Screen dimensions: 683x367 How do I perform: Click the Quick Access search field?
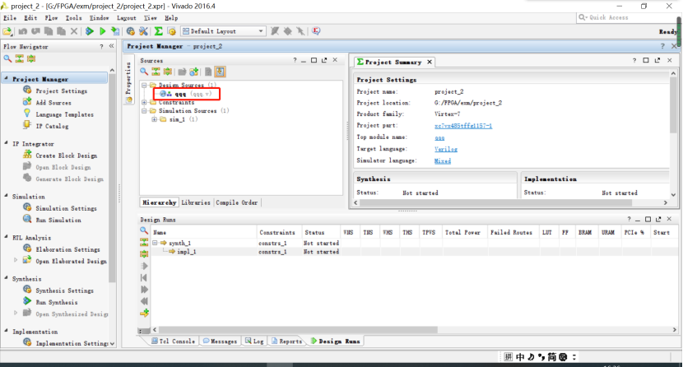(x=625, y=17)
